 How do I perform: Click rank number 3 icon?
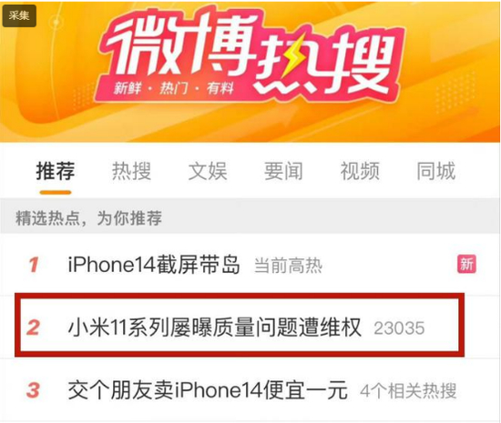tap(33, 390)
